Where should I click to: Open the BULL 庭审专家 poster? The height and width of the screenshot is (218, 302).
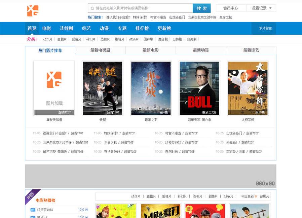click(x=199, y=88)
